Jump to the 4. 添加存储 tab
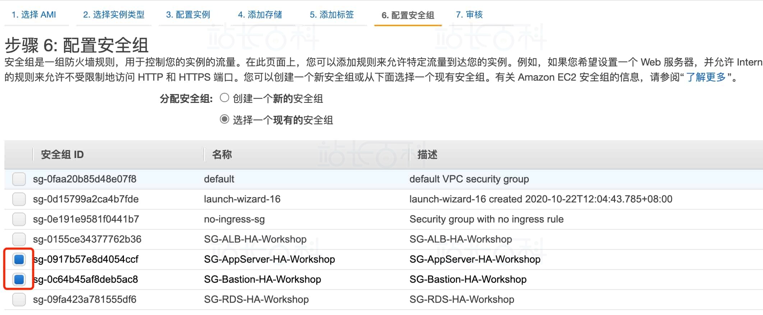This screenshot has width=763, height=315. (260, 15)
